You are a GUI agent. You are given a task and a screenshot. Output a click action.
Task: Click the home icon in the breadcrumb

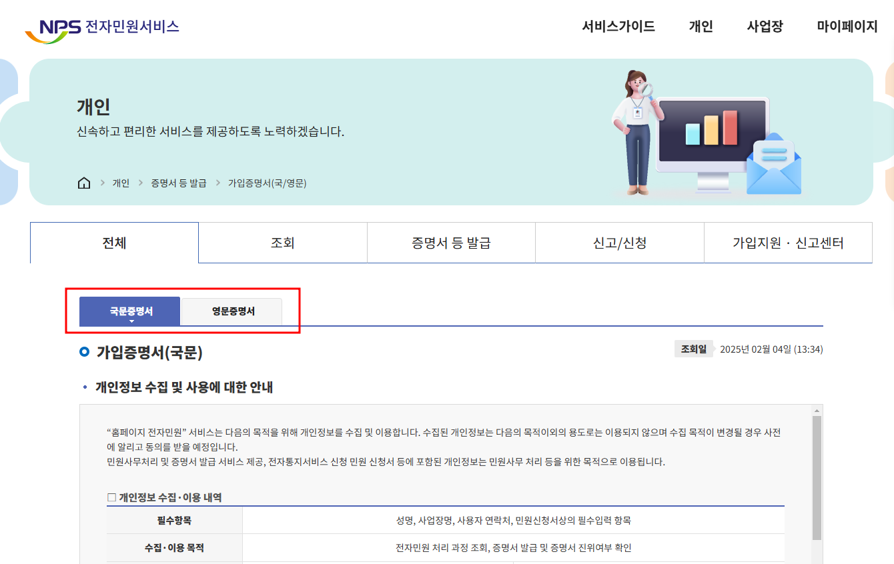[84, 183]
